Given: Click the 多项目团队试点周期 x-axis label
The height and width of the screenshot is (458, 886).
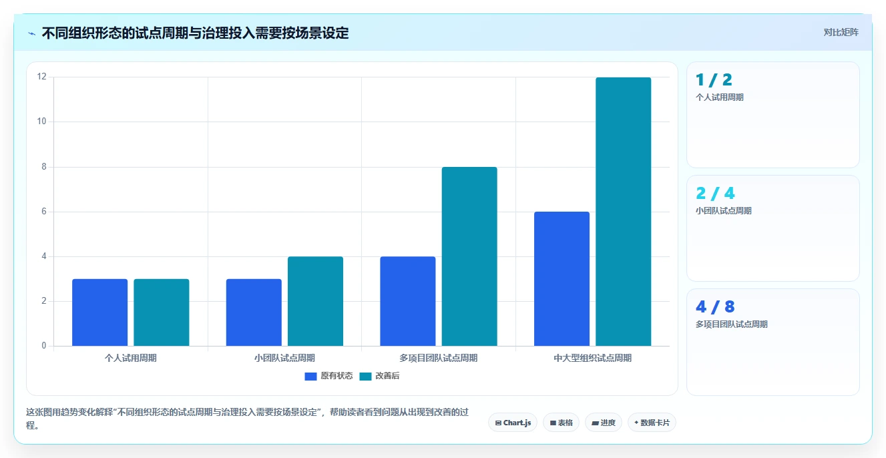Looking at the screenshot, I should click(439, 358).
